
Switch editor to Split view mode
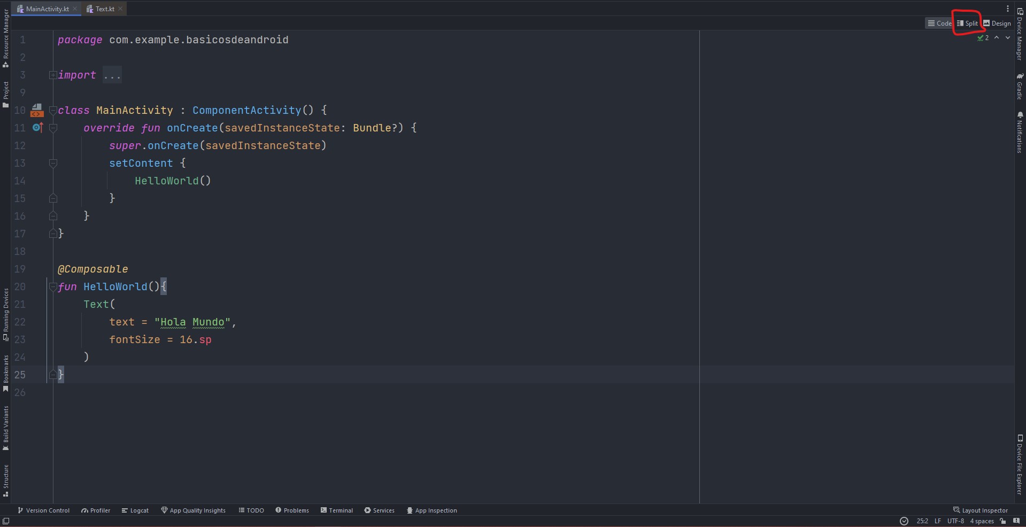967,24
